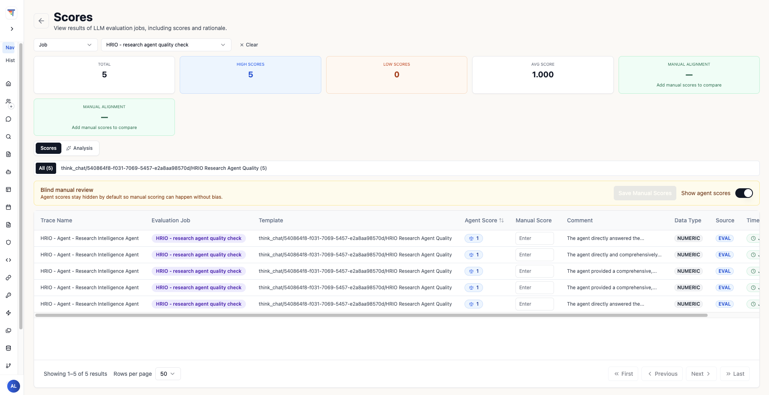
Task: Open the Rows per page 50 dropdown
Action: pos(168,374)
